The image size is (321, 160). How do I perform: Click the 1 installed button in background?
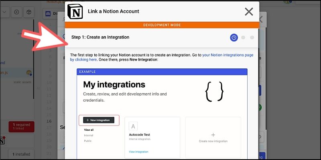point(21,154)
